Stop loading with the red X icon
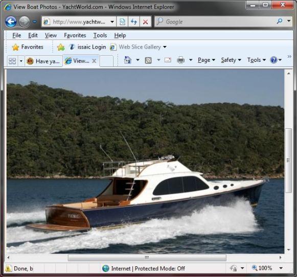Screen dimensions: 297x277 (145, 22)
